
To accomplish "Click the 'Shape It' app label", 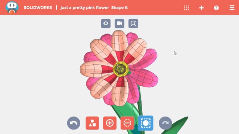I will tap(119, 7).
